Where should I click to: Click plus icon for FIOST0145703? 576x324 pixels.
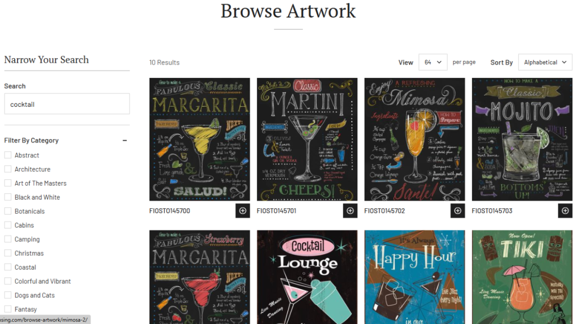(x=565, y=211)
